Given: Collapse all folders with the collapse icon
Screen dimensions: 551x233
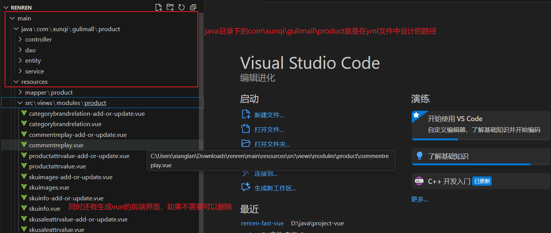Looking at the screenshot, I should coord(193,7).
